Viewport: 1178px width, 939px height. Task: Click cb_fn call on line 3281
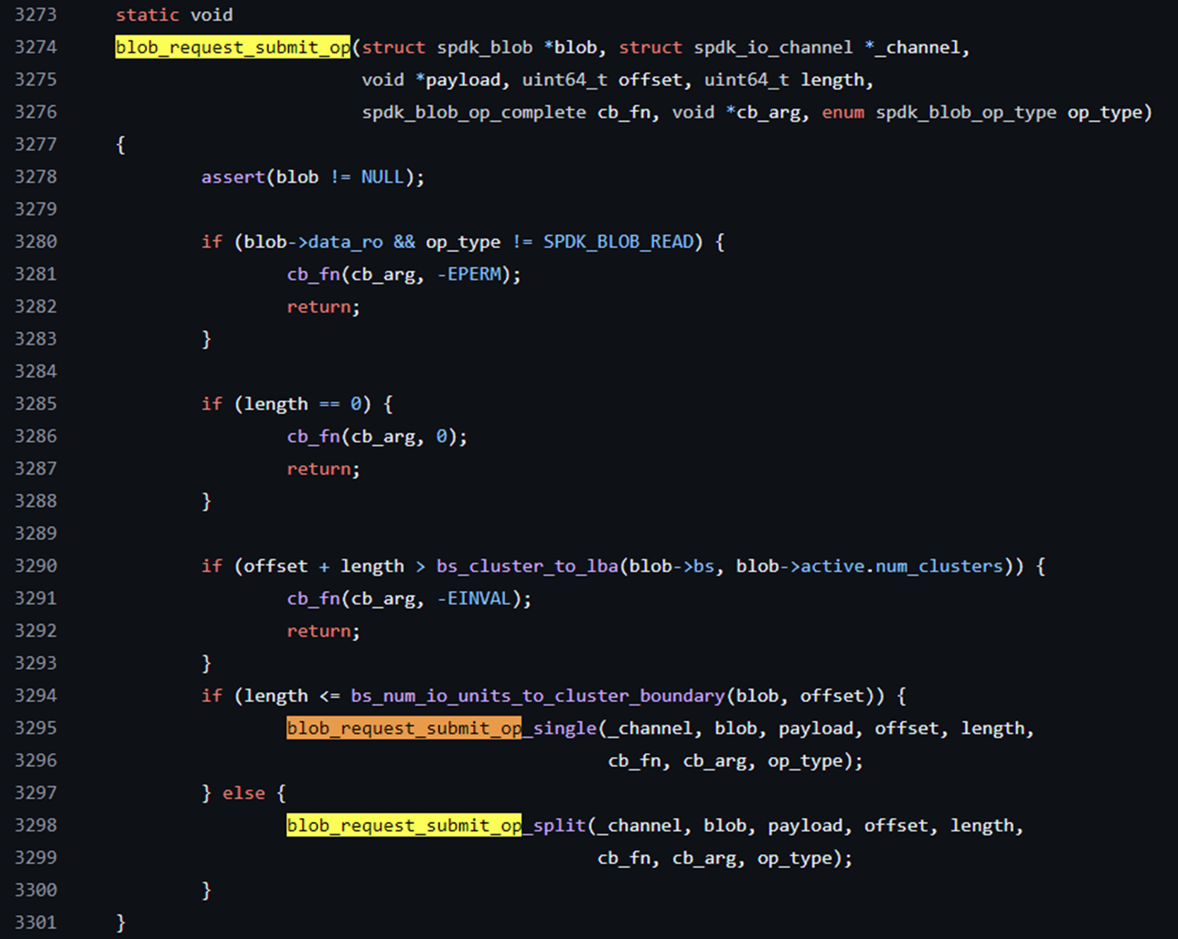click(313, 275)
